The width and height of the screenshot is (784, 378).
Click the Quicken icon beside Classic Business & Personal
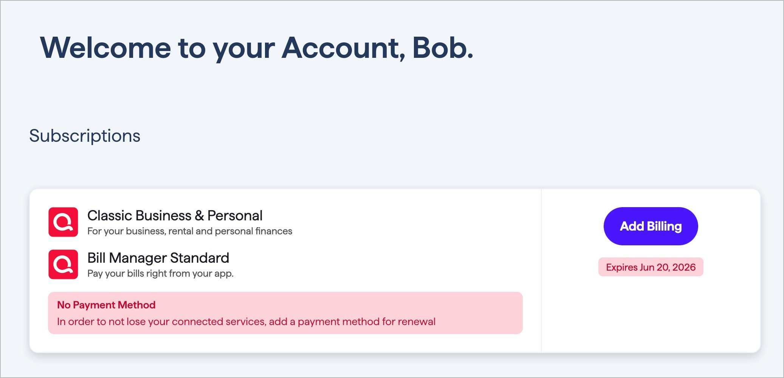click(x=63, y=222)
